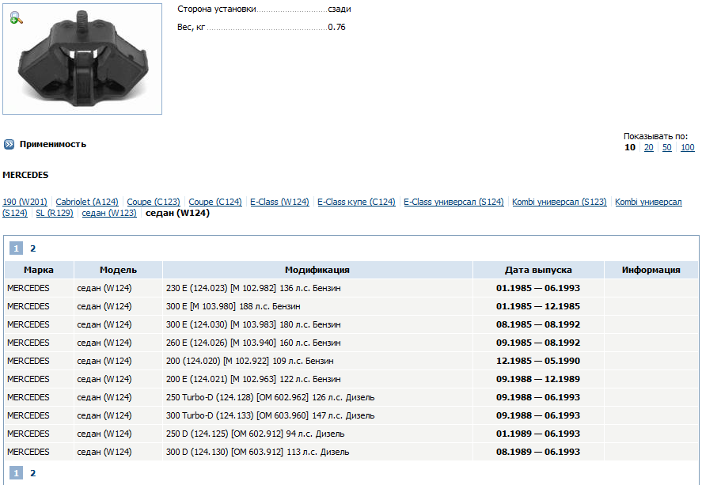The width and height of the screenshot is (702, 485).
Task: Click the Информация column header
Action: click(651, 270)
